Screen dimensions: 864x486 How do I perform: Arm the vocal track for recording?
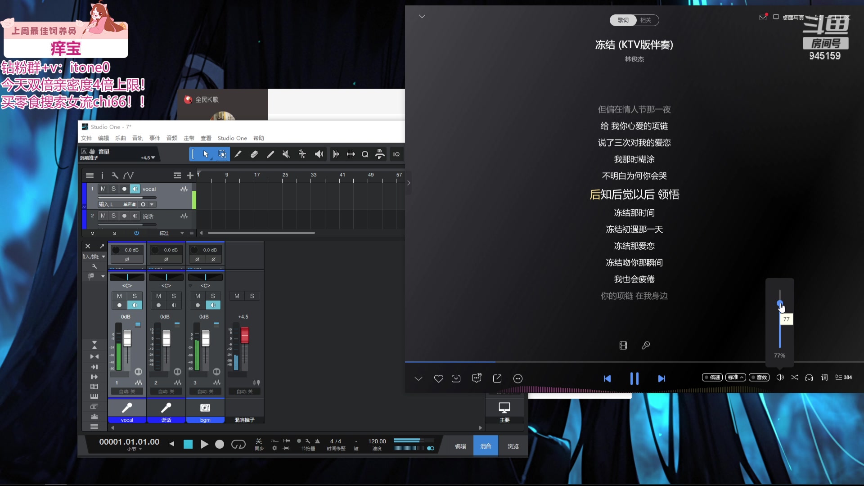click(x=124, y=189)
